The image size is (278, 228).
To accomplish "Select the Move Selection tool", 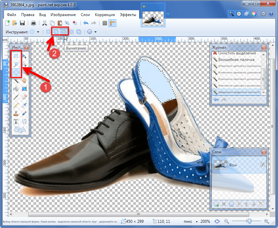I will pos(24,64).
